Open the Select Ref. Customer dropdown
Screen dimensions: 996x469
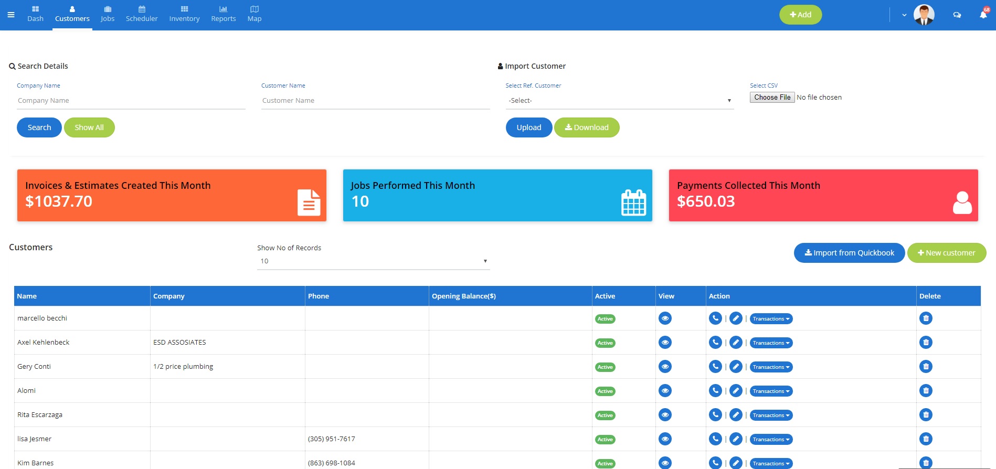(x=619, y=101)
